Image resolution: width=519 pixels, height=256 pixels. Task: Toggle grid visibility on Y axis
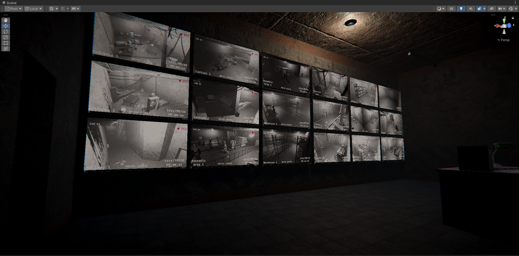click(x=52, y=9)
